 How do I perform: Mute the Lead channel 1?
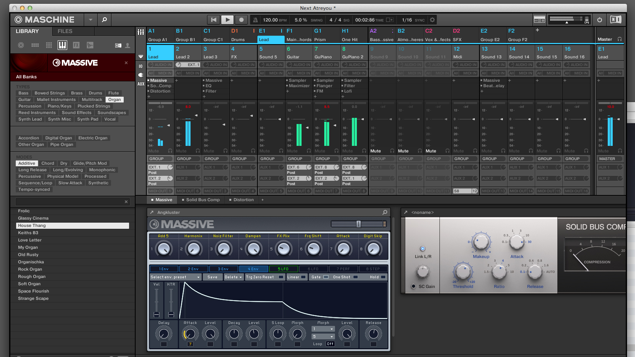tap(154, 151)
